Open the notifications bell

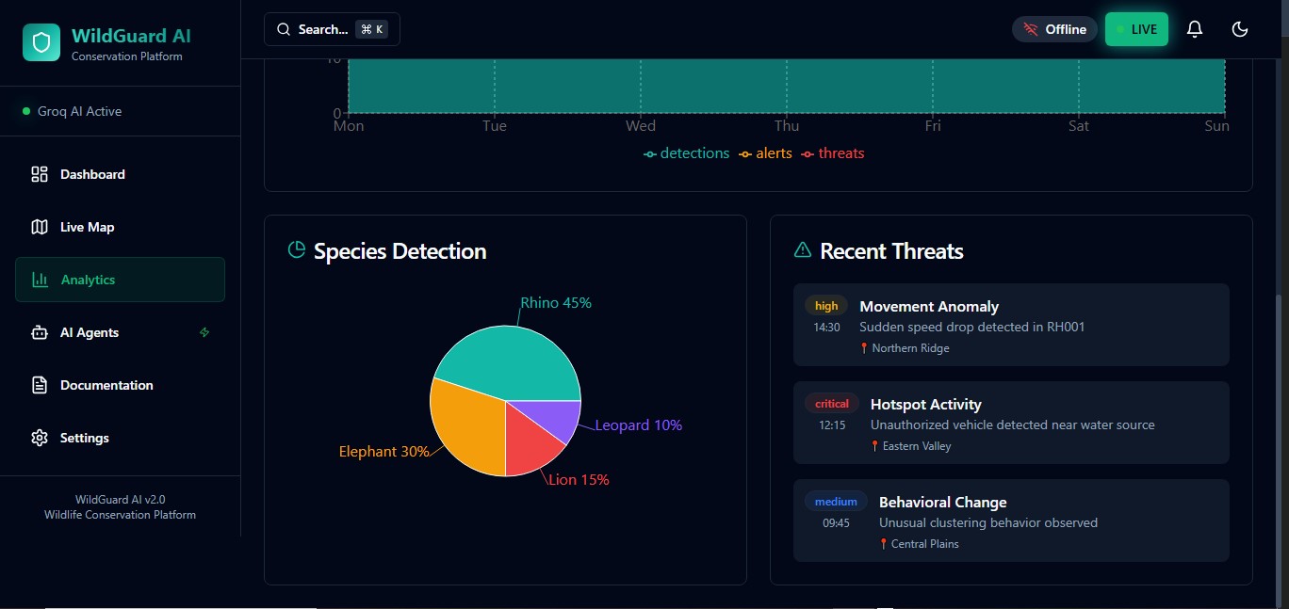tap(1194, 29)
